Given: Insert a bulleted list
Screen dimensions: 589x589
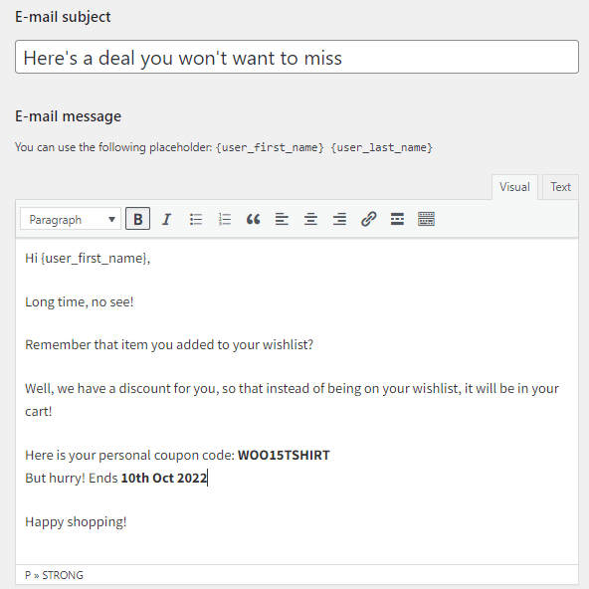Looking at the screenshot, I should coord(195,219).
